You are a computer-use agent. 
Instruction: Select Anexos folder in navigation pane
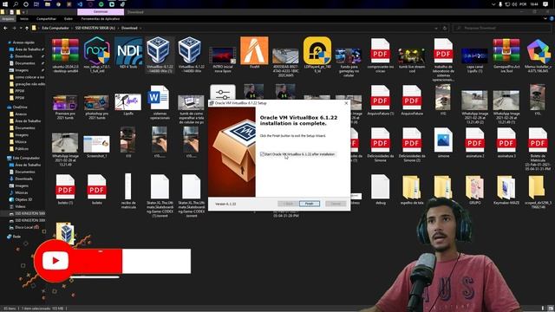(21, 114)
